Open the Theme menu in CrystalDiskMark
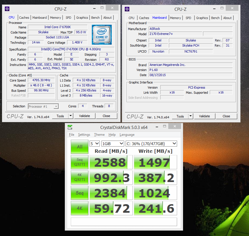The image size is (249, 236). [99, 135]
